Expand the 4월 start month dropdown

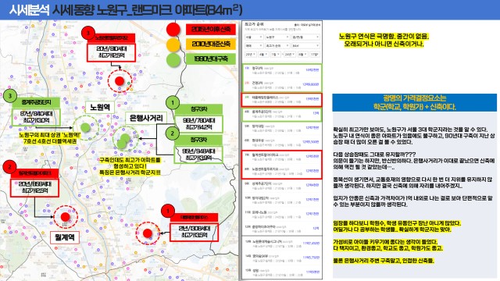coord(263,55)
